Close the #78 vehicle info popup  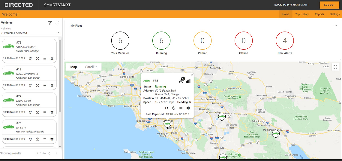pyautogui.click(x=192, y=75)
